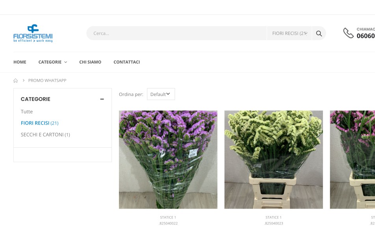Select Tutte in categories sidebar
This screenshot has width=375, height=226.
pos(27,112)
